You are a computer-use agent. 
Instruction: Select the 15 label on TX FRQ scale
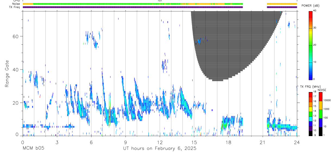(315, 106)
